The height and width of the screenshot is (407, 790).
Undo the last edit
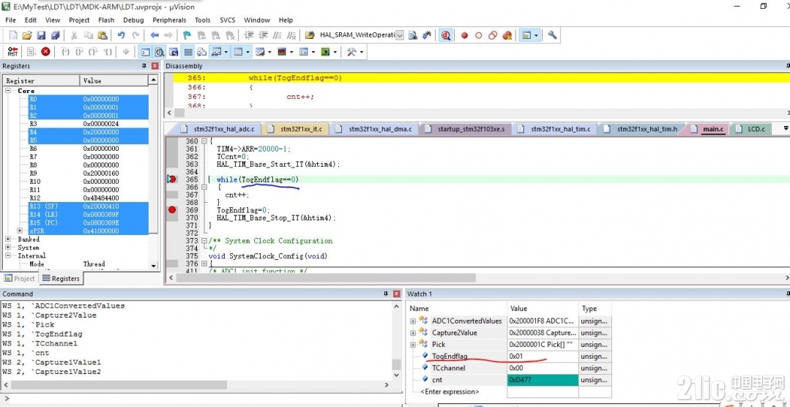click(x=121, y=35)
